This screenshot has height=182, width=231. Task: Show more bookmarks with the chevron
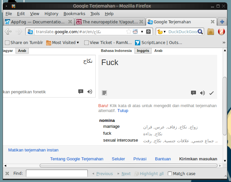tap(224, 43)
